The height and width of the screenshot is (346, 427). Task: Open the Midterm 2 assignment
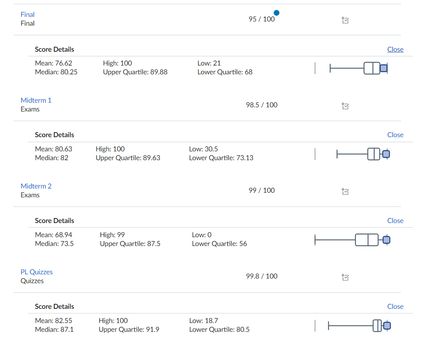(36, 186)
